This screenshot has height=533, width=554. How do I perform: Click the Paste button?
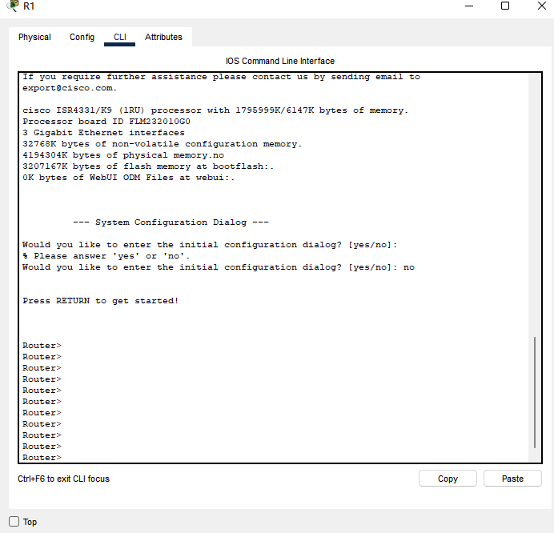(512, 479)
